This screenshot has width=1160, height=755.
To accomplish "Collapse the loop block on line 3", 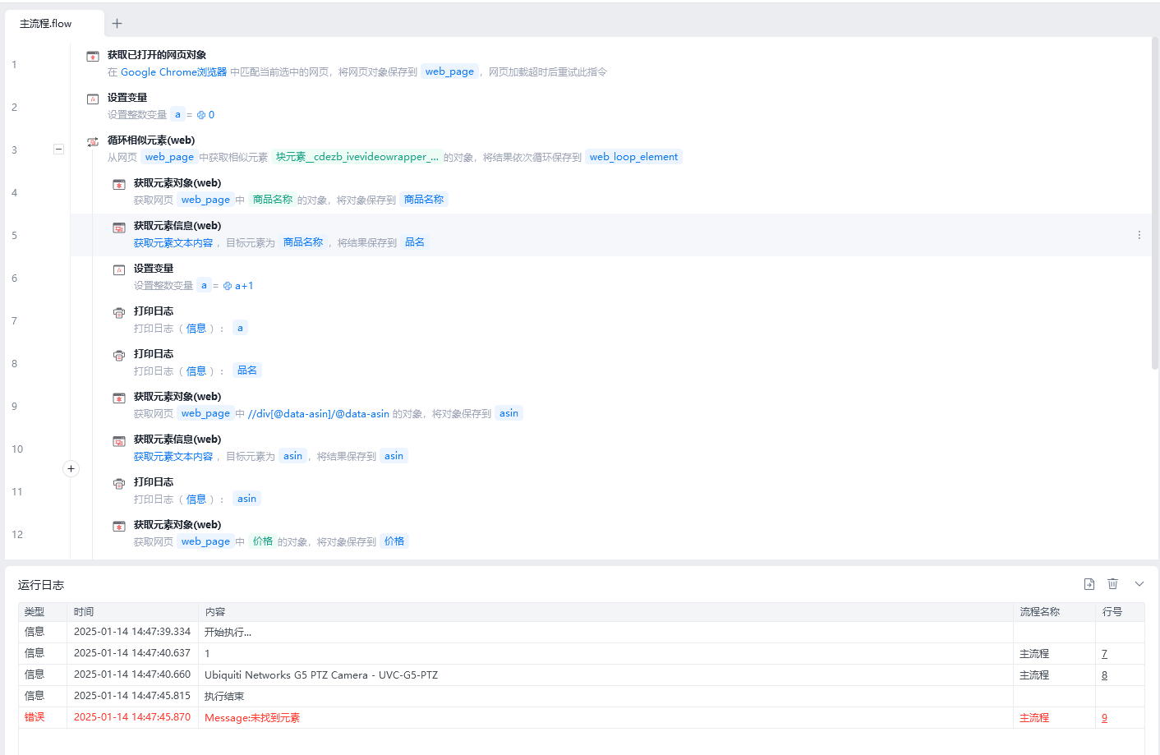I will click(x=58, y=149).
